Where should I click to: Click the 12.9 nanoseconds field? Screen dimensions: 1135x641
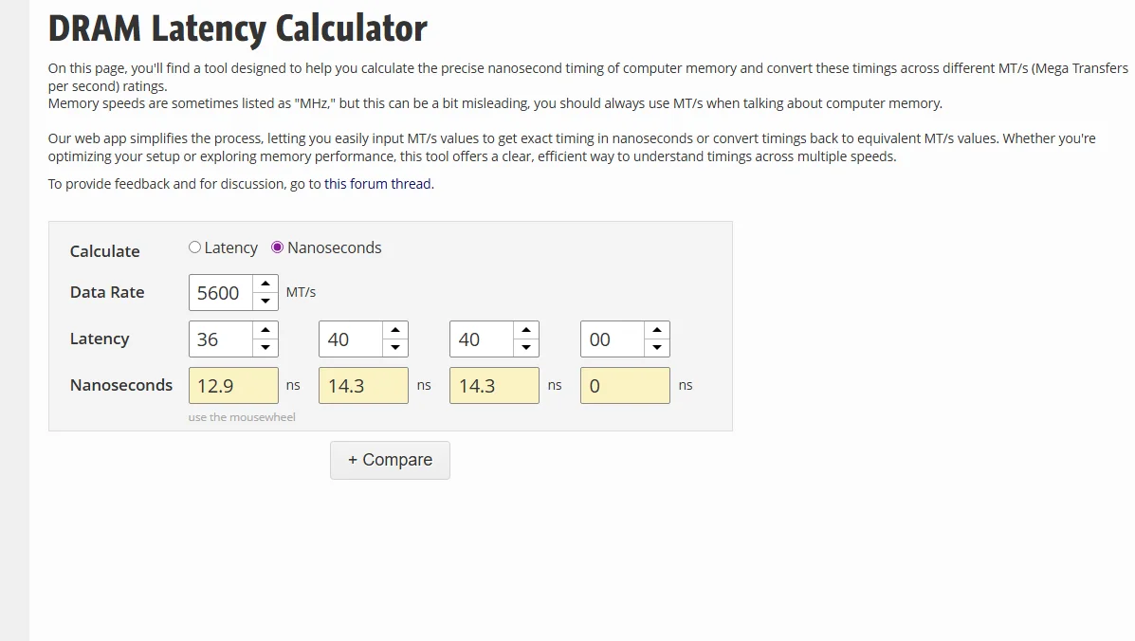[x=233, y=386]
